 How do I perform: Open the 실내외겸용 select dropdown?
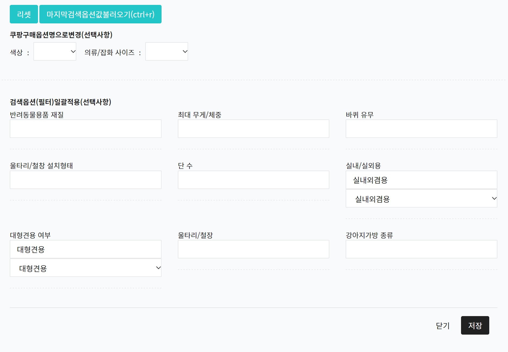tap(421, 199)
